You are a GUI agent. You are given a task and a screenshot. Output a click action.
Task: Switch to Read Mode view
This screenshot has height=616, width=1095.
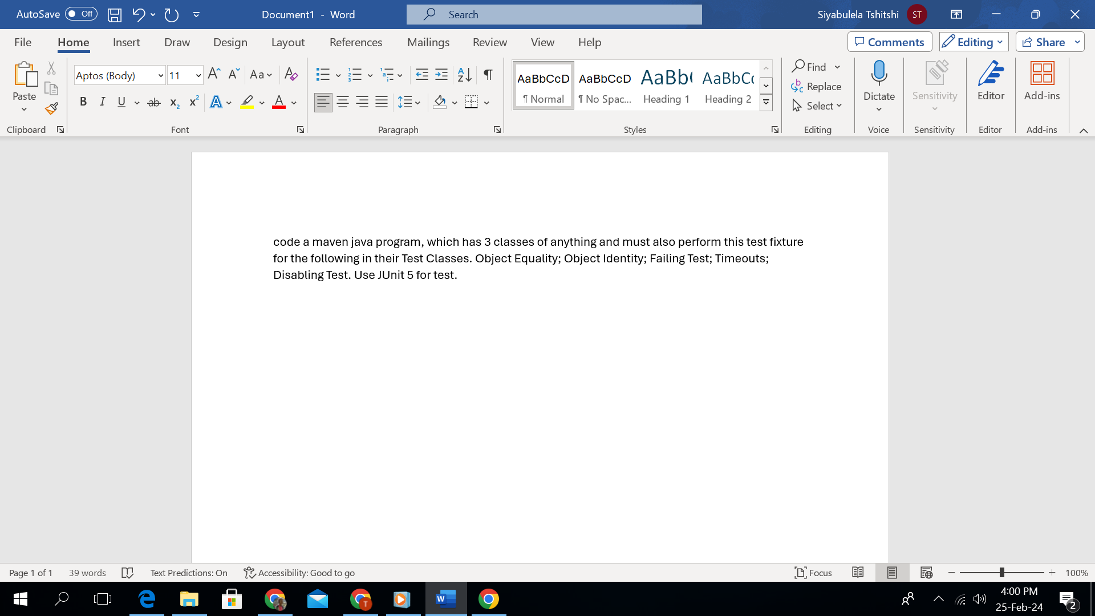[x=858, y=572]
